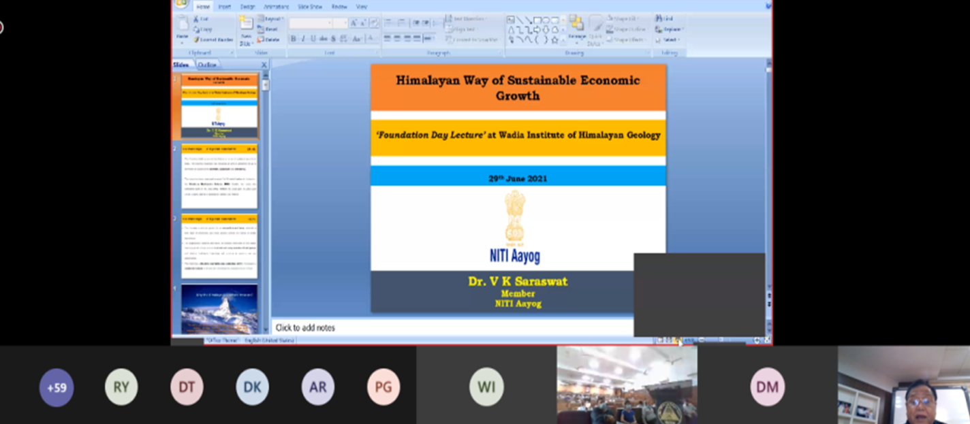Open the Review ribbon tab
Image resolution: width=970 pixels, height=424 pixels.
[339, 7]
